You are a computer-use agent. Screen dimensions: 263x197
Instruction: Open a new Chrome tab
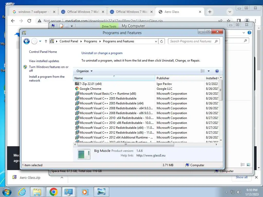pyautogui.click(x=210, y=12)
